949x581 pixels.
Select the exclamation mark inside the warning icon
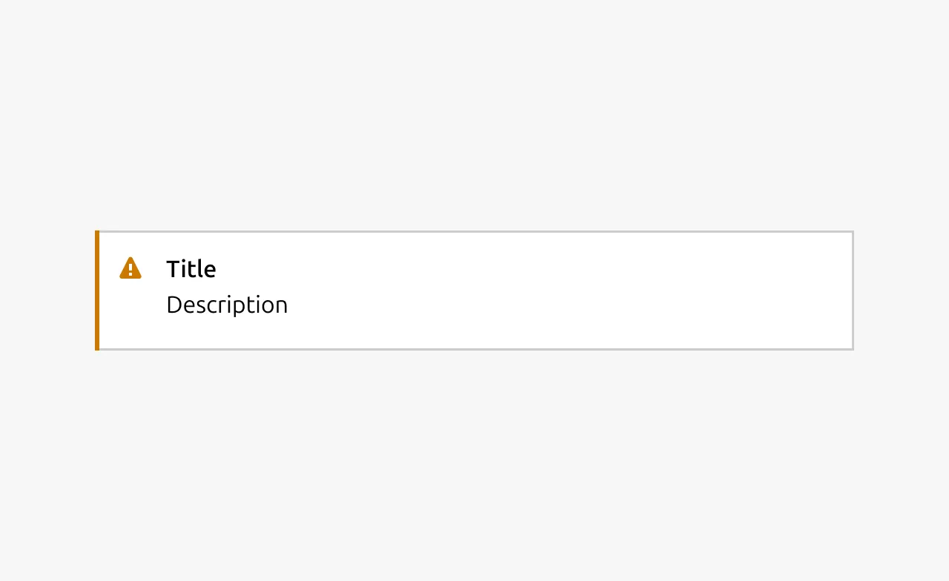[130, 269]
